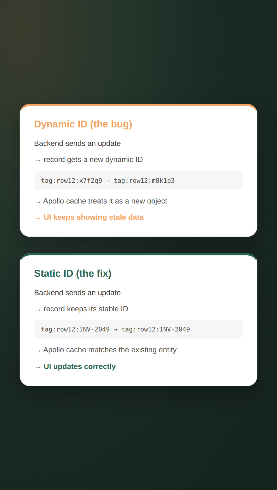Click code block 'tag:row12:x7f2q9 → tag:row12:m8k1p3'

pyautogui.click(x=138, y=181)
